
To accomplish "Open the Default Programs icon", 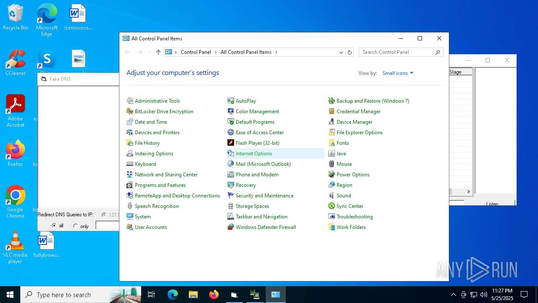I will click(x=231, y=122).
